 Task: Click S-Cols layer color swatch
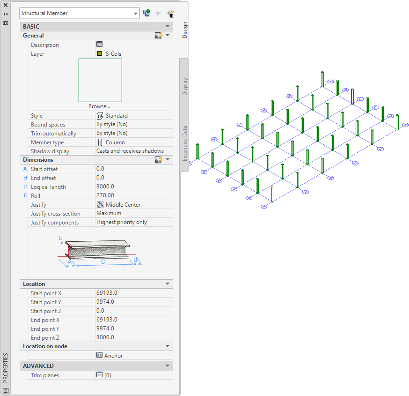click(x=100, y=53)
